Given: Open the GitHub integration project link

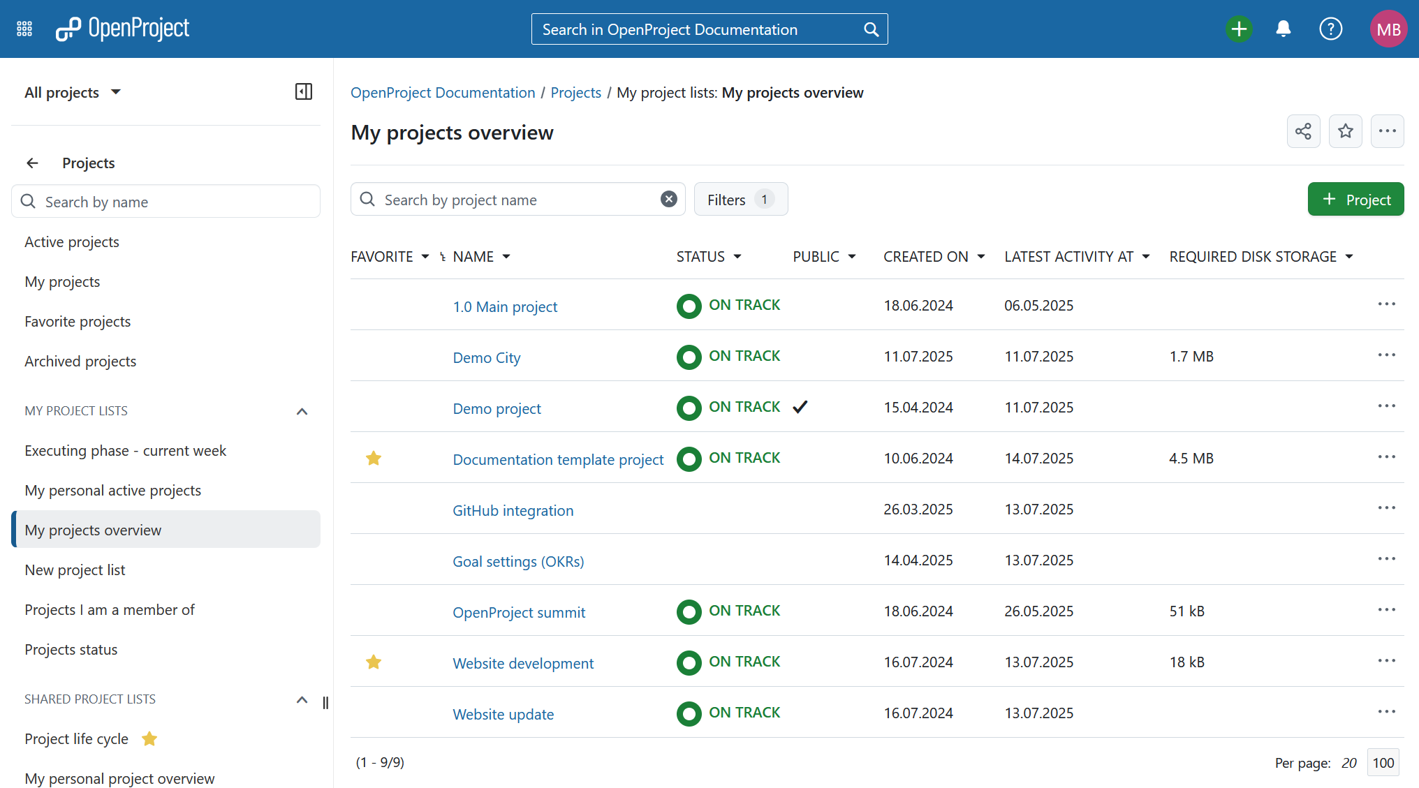Looking at the screenshot, I should click(513, 511).
